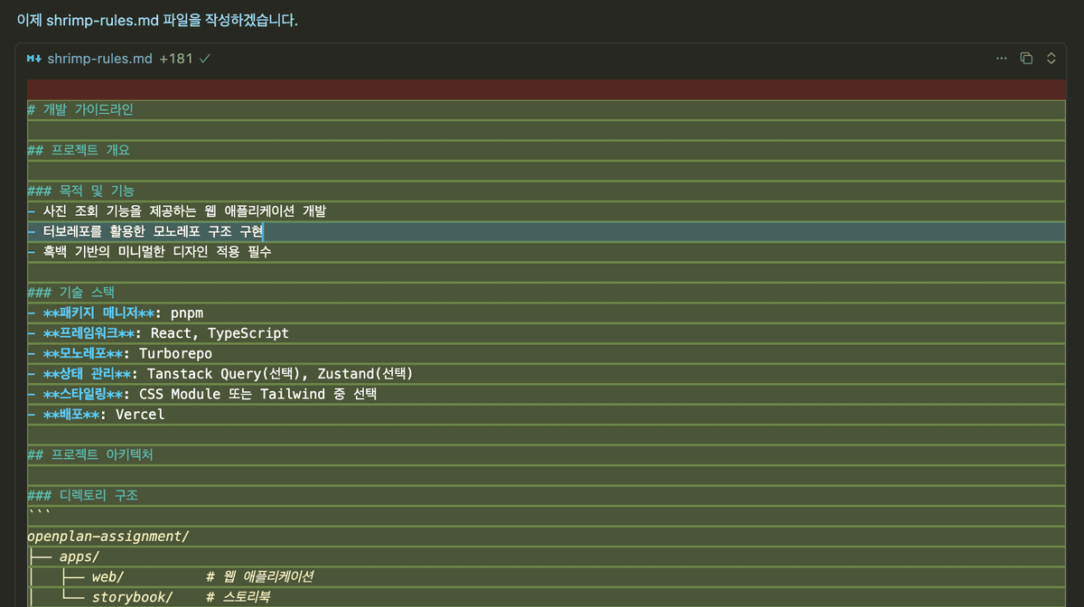The height and width of the screenshot is (607, 1084).
Task: Copy the file using the copy icon
Action: [1026, 57]
